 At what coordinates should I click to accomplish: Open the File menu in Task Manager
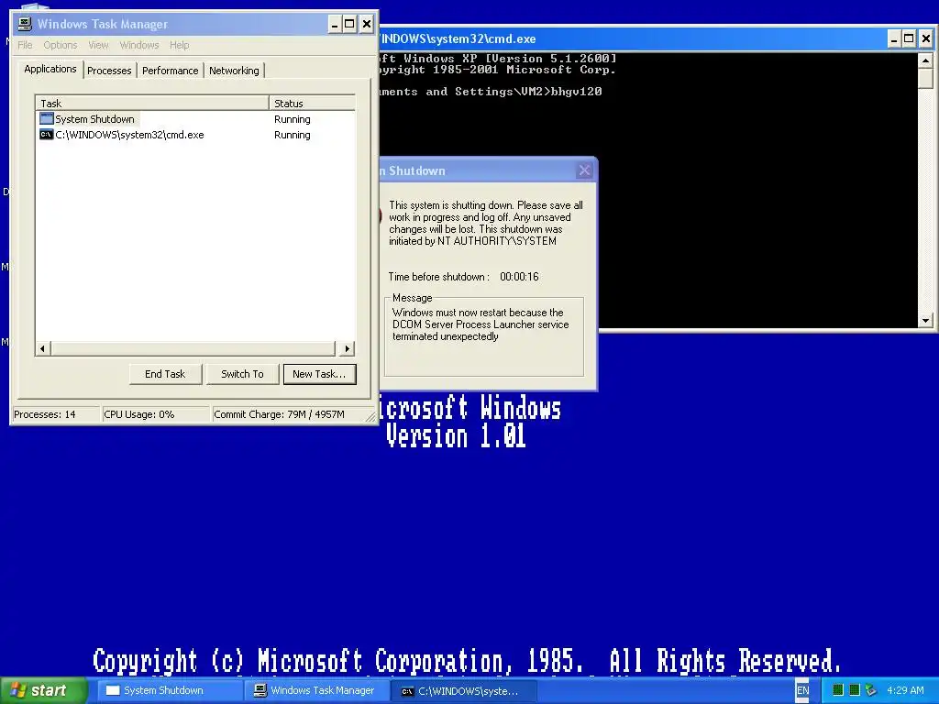(25, 45)
